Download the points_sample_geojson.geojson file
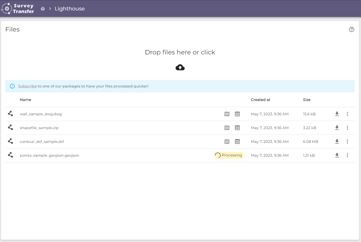361x242 pixels. [337, 155]
